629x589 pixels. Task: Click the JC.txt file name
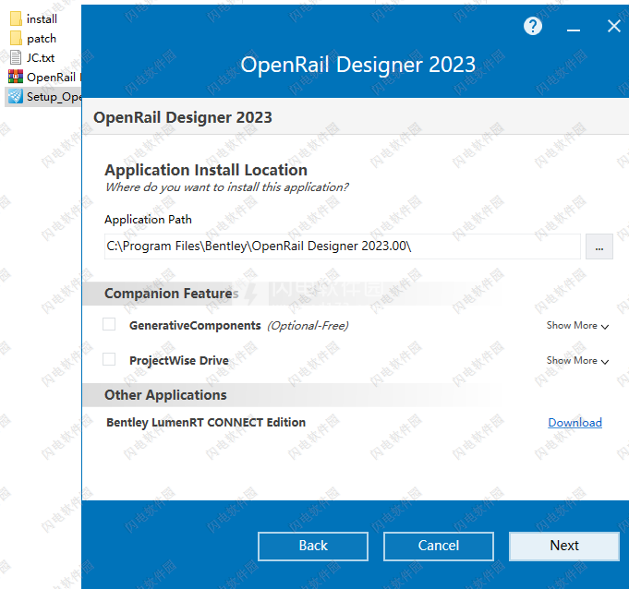(x=41, y=58)
